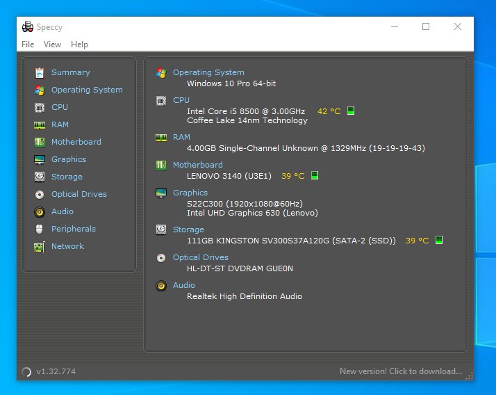Open the Help menu
Image resolution: width=496 pixels, height=395 pixels.
tap(79, 45)
